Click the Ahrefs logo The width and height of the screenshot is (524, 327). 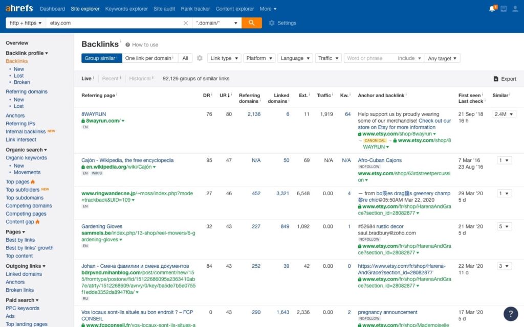pyautogui.click(x=19, y=8)
